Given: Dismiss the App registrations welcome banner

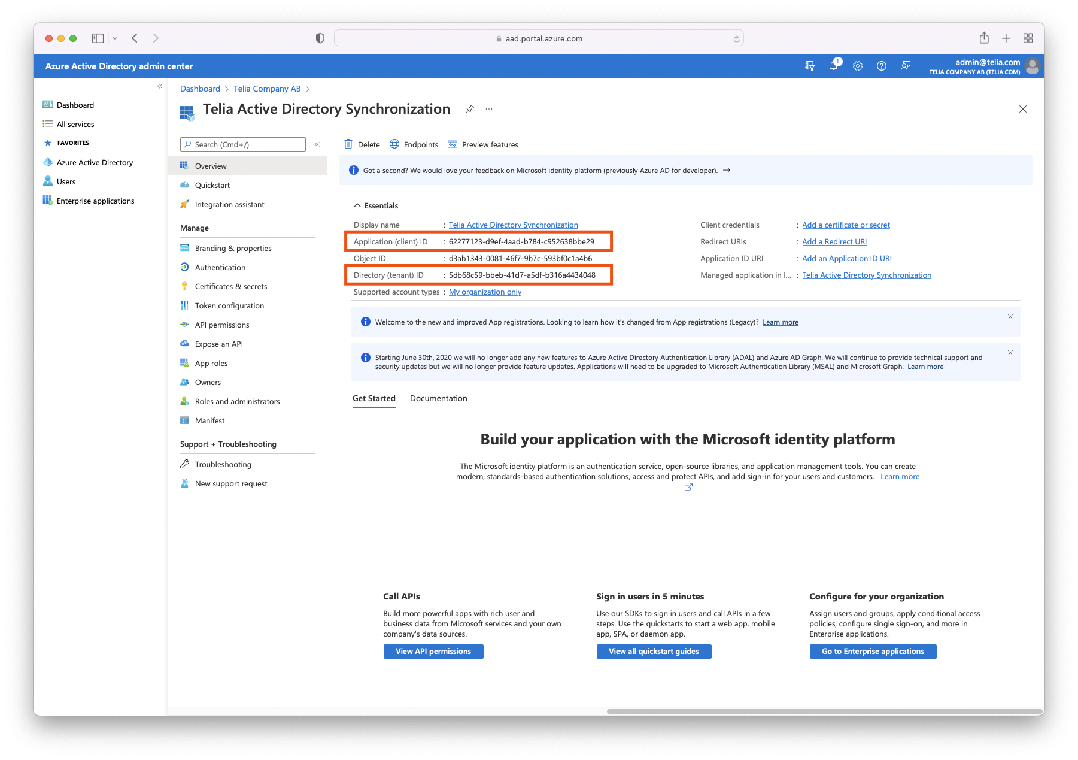Looking at the screenshot, I should click(x=1010, y=317).
